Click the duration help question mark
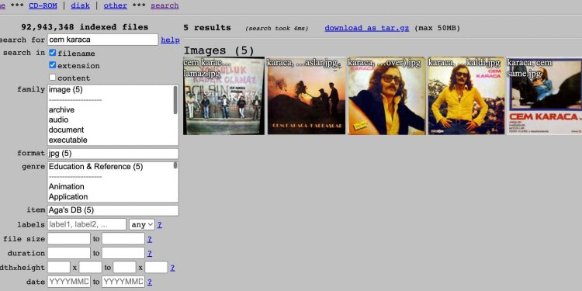Viewport: 582px width, 291px height. (150, 254)
